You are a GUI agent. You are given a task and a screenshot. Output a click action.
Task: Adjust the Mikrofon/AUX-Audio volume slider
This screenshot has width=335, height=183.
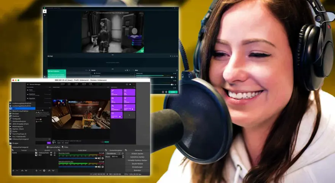(x=78, y=167)
